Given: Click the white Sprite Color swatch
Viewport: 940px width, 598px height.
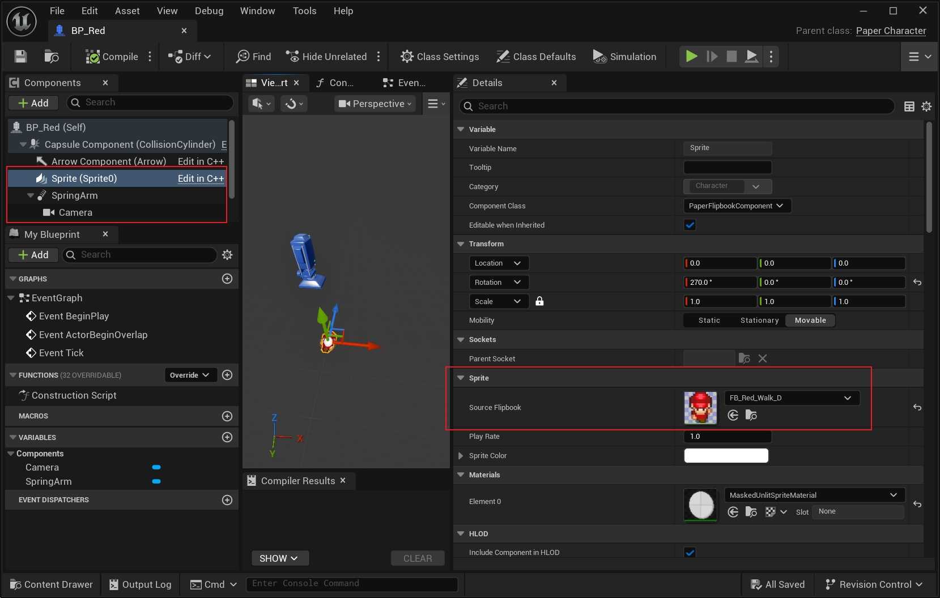Looking at the screenshot, I should (x=726, y=456).
